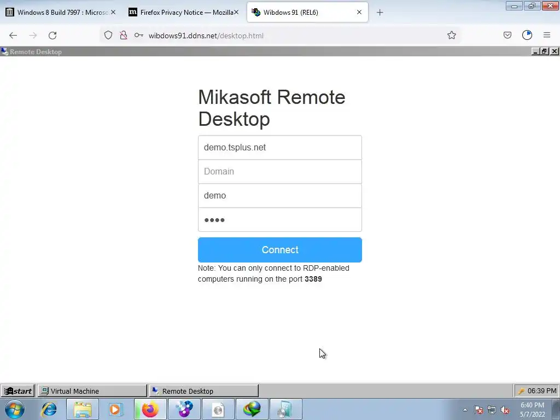560x420 pixels.
Task: Switch to Windows 8 Build 7997 tab
Action: point(61,13)
